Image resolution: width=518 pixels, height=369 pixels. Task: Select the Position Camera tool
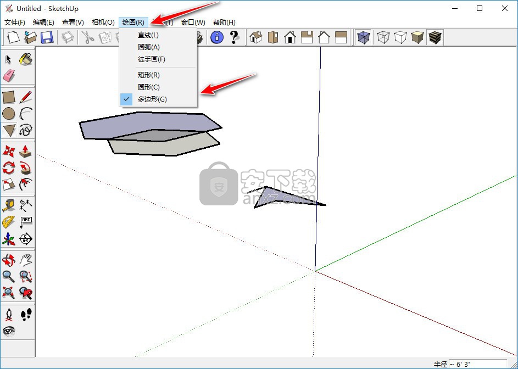(9, 315)
